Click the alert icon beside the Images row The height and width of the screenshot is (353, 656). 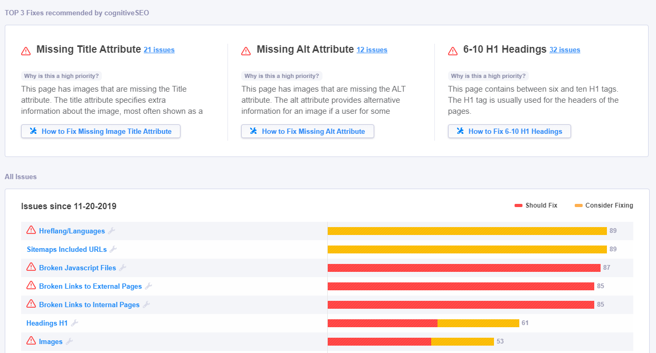point(31,341)
